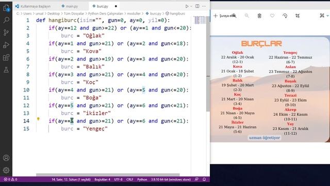Click the UTF-8 encoding status
Viewport: 330px width, 186px height.
(x=118, y=179)
